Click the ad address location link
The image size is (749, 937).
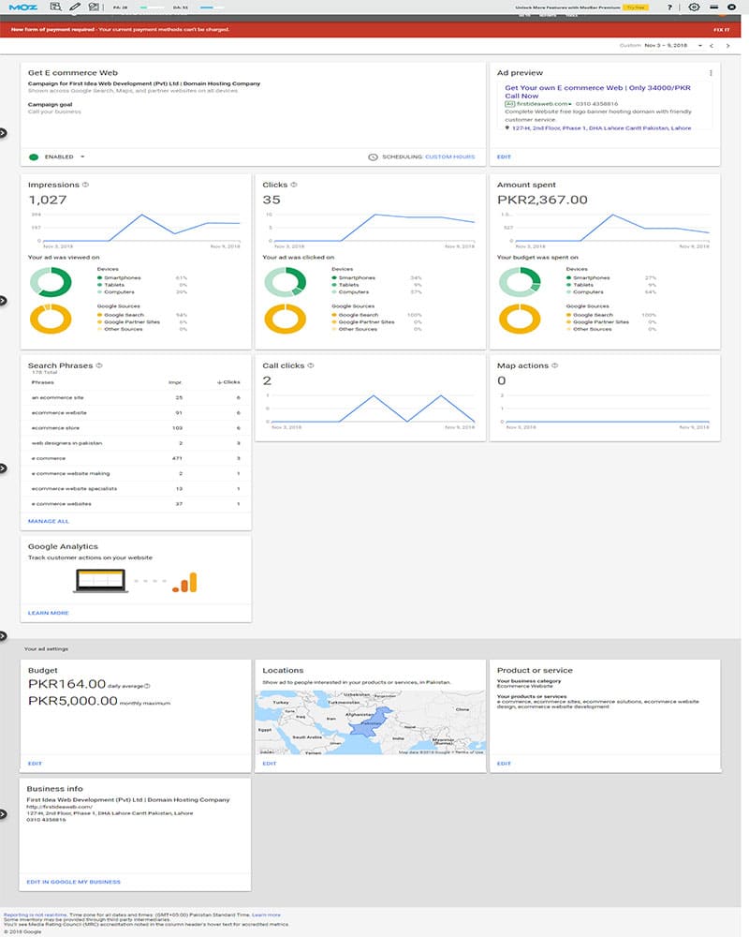click(x=601, y=127)
